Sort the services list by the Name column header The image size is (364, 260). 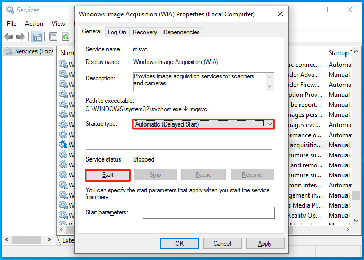click(x=67, y=53)
